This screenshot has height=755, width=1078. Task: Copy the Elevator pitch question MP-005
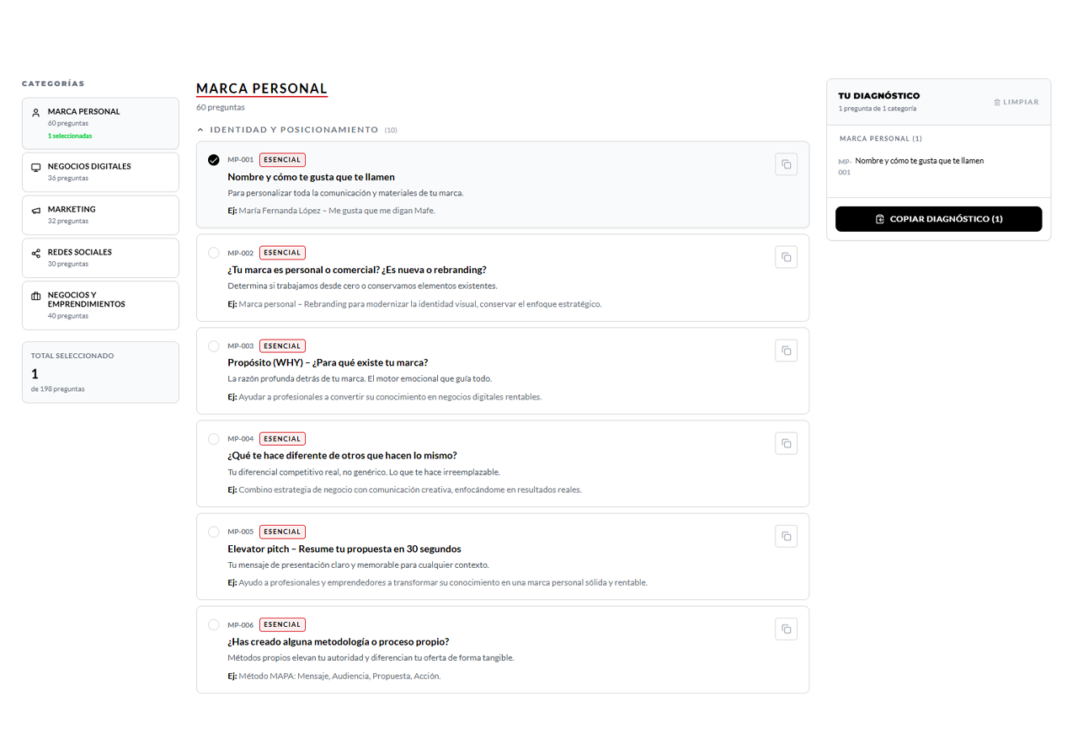click(786, 536)
